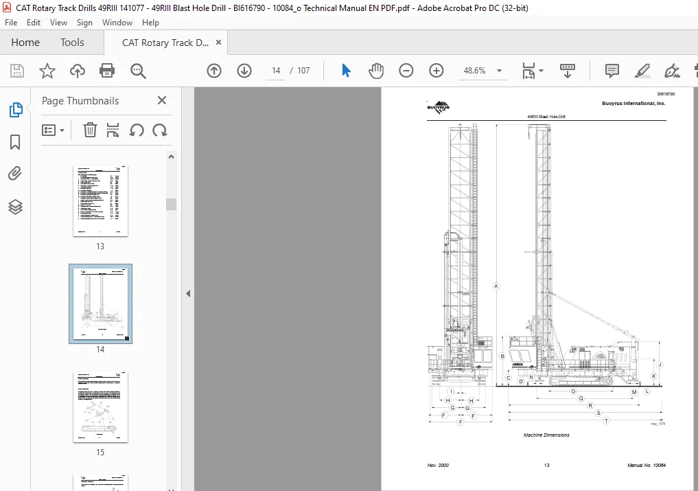Activate the Hand pan tool

(x=376, y=71)
